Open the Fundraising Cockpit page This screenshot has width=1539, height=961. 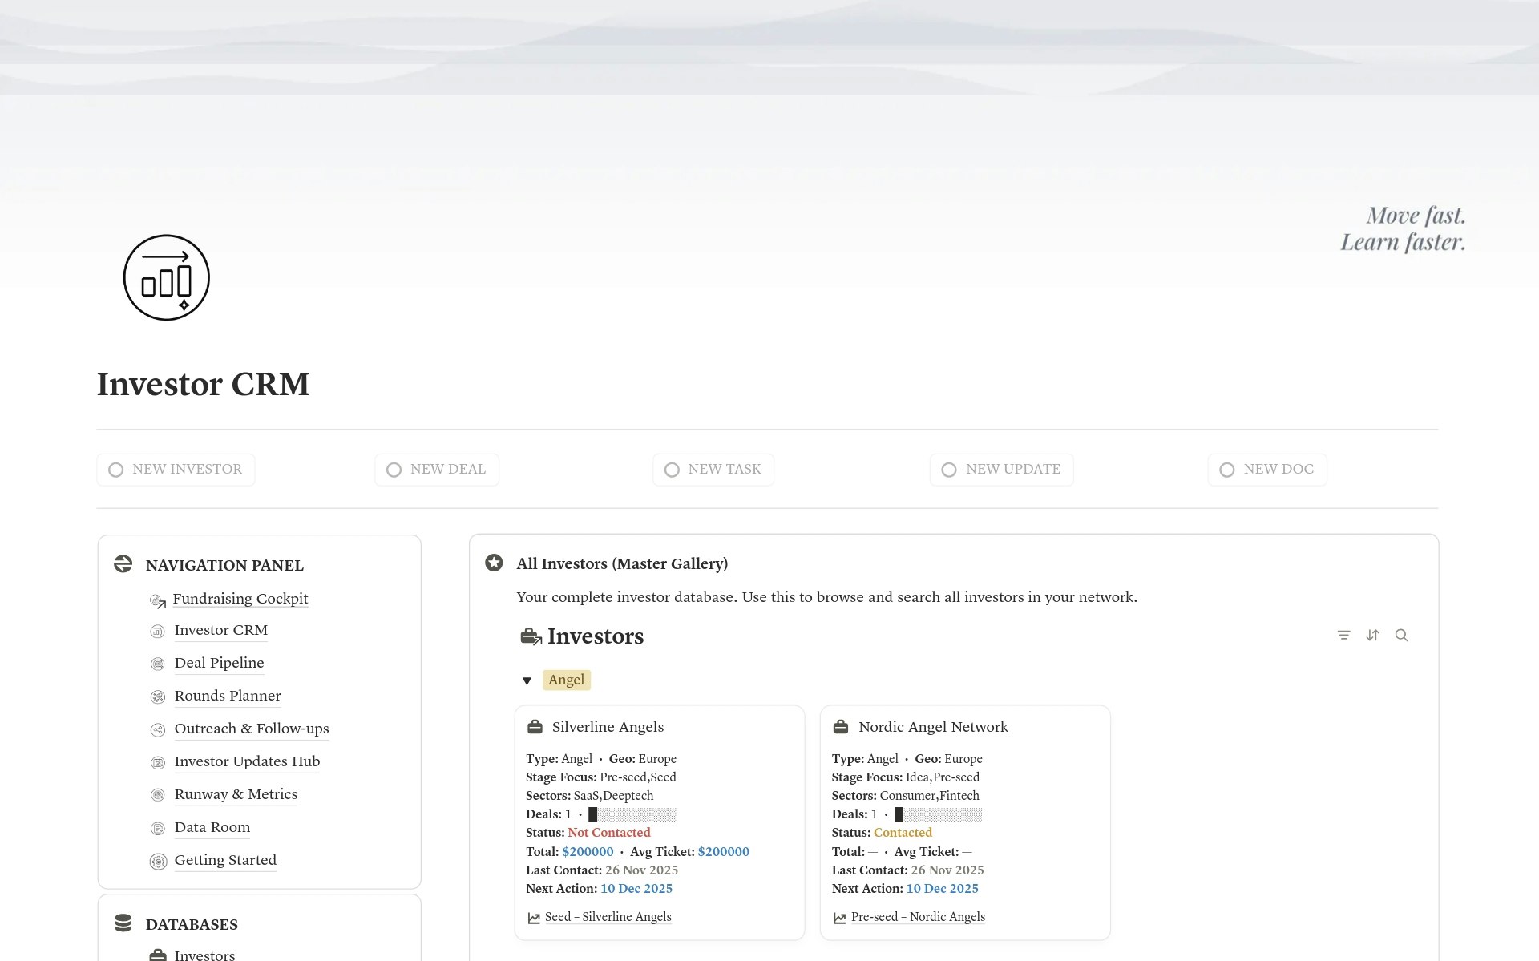click(240, 599)
